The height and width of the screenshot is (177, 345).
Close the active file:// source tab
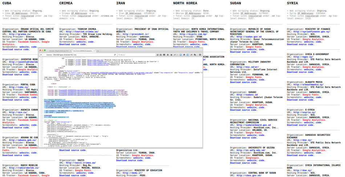click(94, 51)
